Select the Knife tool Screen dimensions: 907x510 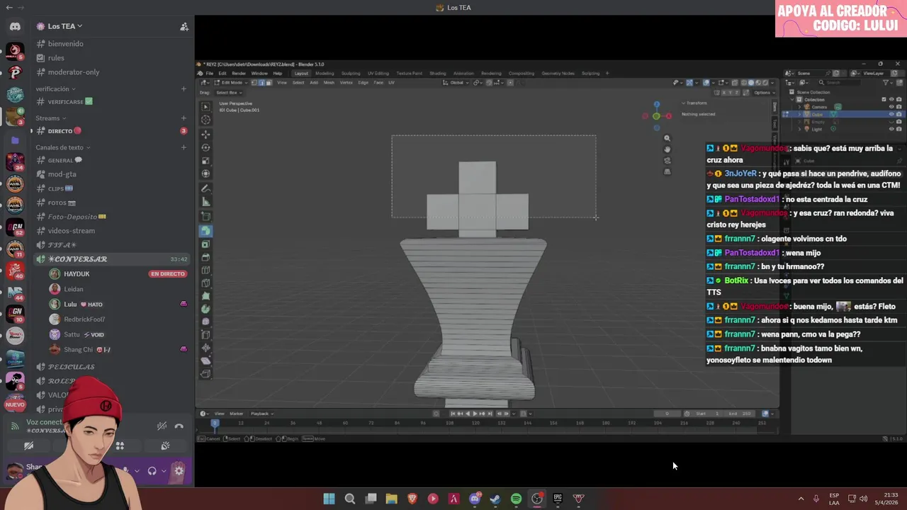(205, 283)
